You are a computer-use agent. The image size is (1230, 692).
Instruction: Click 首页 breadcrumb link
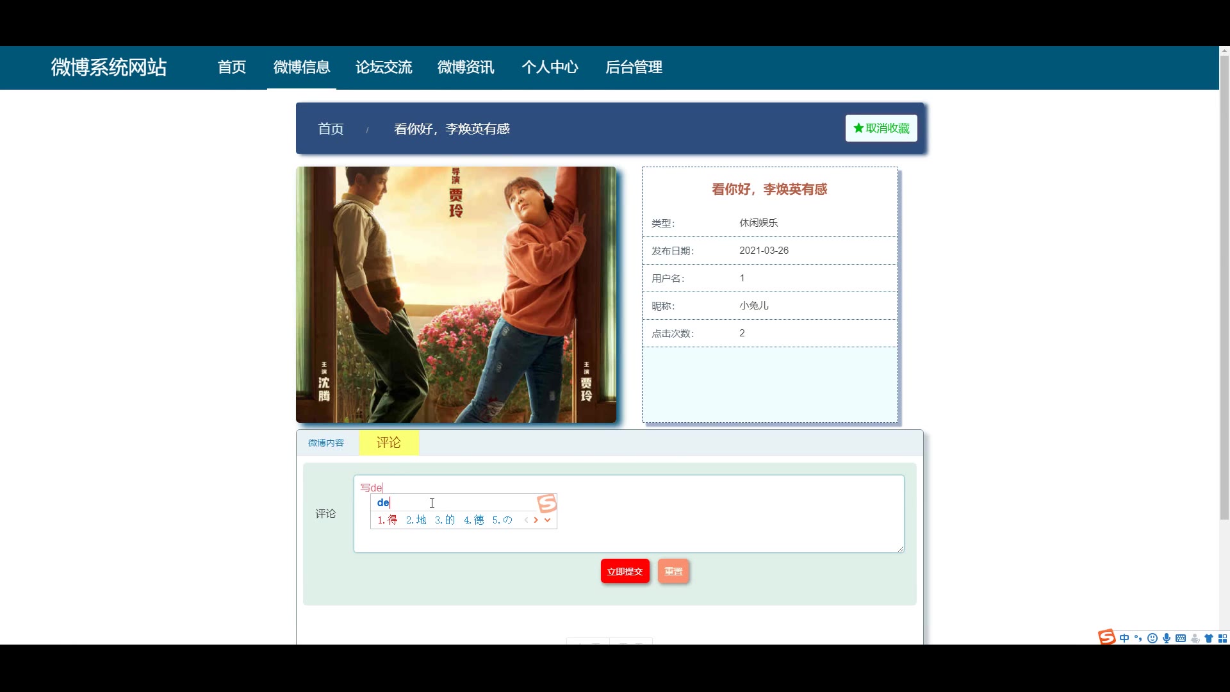[x=331, y=129]
